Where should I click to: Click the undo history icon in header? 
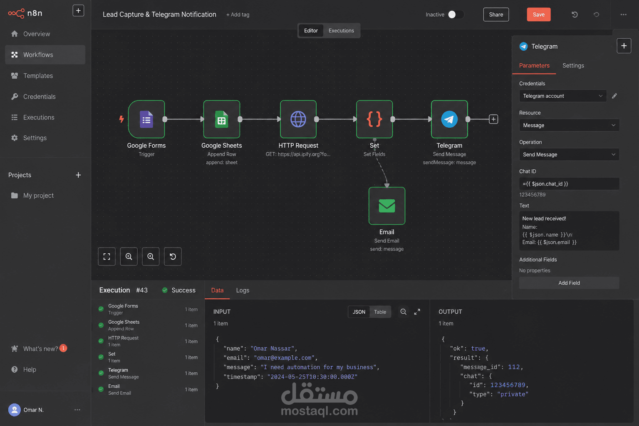(575, 15)
